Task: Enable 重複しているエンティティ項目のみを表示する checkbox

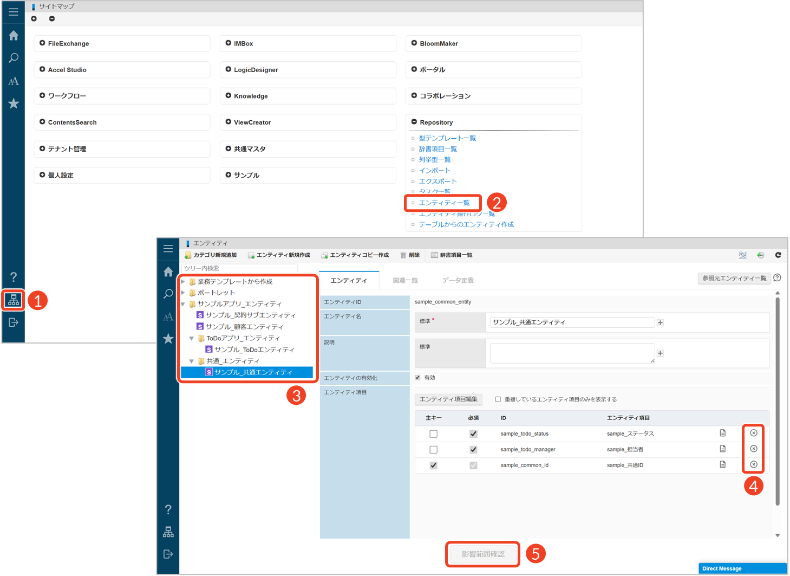Action: pyautogui.click(x=498, y=399)
